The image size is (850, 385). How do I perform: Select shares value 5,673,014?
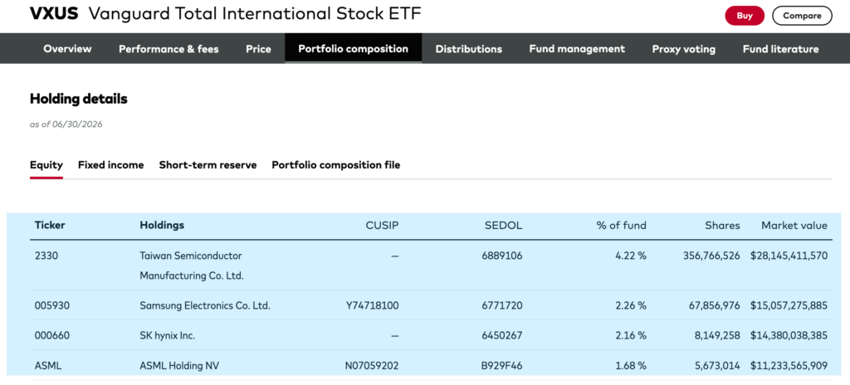717,366
